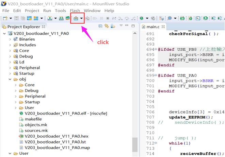Click the Suspend pause icon in toolbar
Image resolution: width=225 pixels, height=157 pixels.
101,18
